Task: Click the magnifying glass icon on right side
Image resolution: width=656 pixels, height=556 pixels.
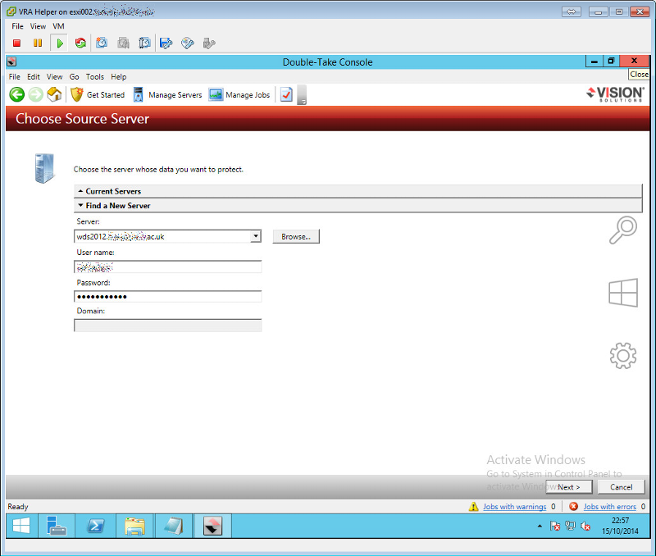Action: pos(623,230)
